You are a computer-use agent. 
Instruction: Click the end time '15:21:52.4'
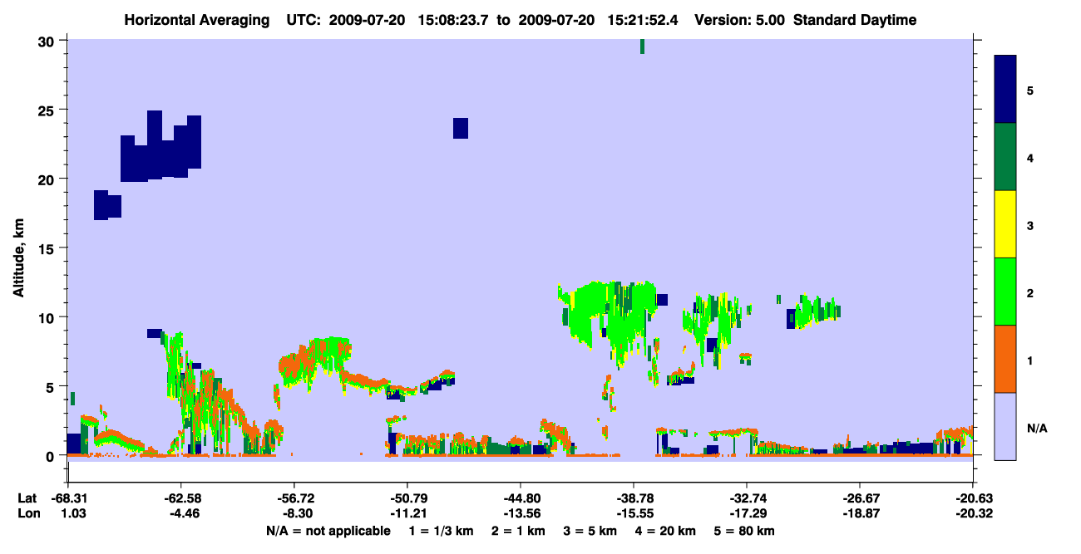click(x=644, y=20)
